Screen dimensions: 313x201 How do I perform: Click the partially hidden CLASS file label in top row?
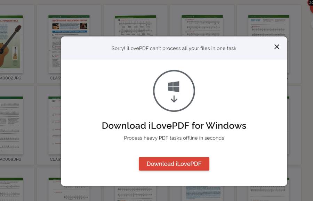55,78
